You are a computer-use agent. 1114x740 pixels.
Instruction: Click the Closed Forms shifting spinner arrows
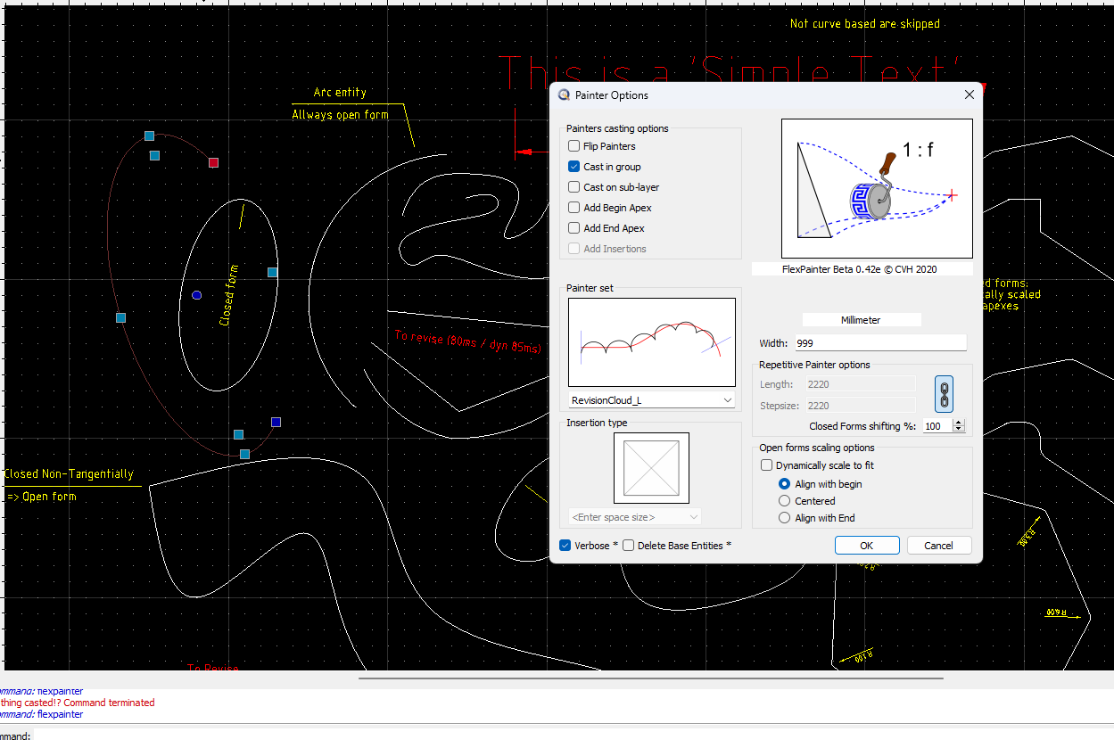959,426
